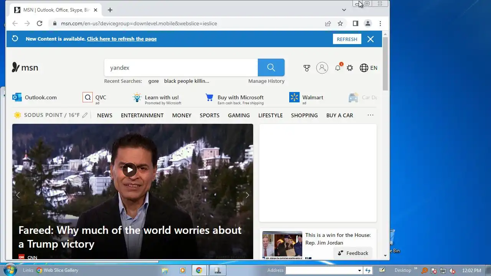Viewport: 491px width, 276px height.
Task: Open the ENTERTAINMENT category
Action: (x=142, y=115)
